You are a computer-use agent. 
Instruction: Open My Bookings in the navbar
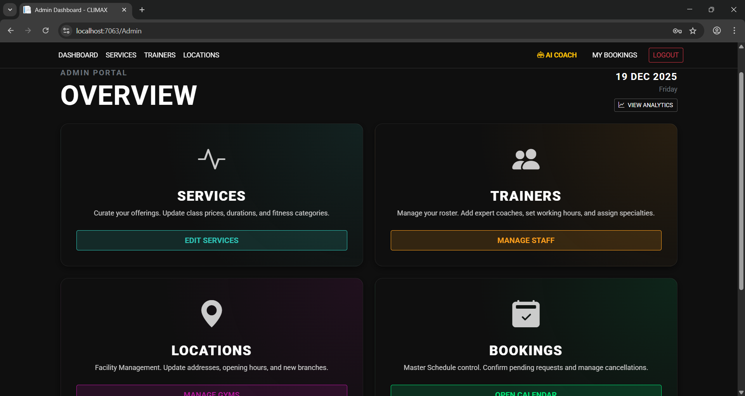(x=615, y=55)
